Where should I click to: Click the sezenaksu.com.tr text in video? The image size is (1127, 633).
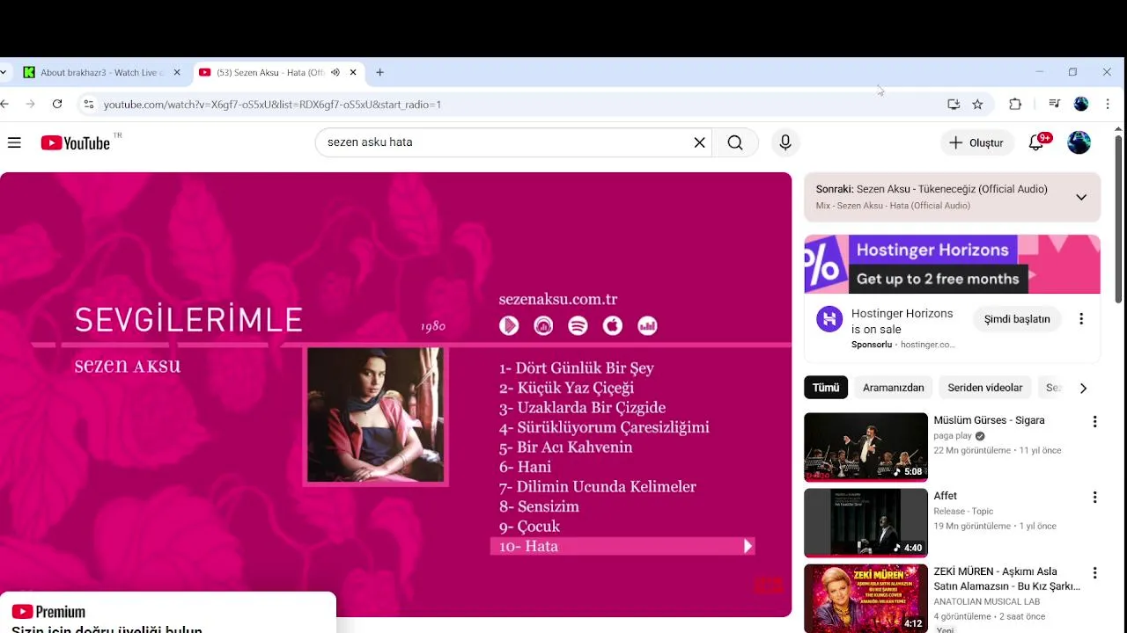click(558, 299)
